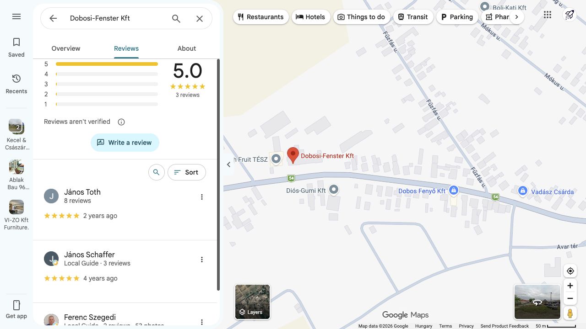This screenshot has width=586, height=329.
Task: Show more category chips arrow
Action: (x=516, y=17)
